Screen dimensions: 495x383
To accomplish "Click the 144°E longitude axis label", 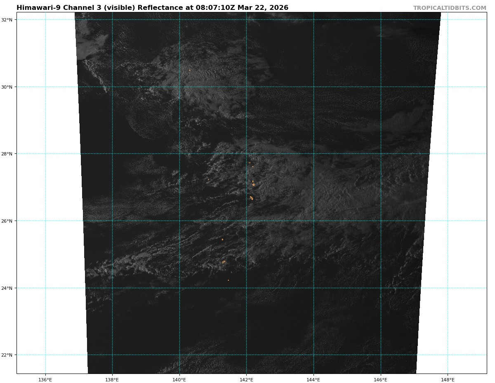I will tap(313, 379).
